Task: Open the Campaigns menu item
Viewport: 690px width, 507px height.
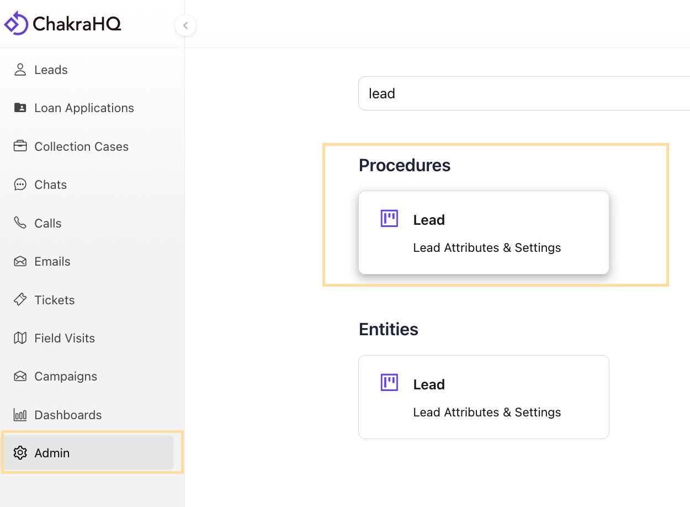Action: 65,376
